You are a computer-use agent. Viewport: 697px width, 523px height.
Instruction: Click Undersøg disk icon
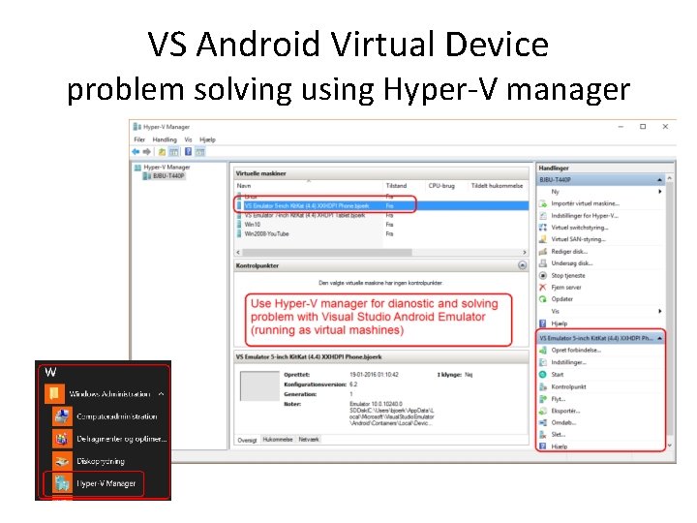click(x=543, y=263)
